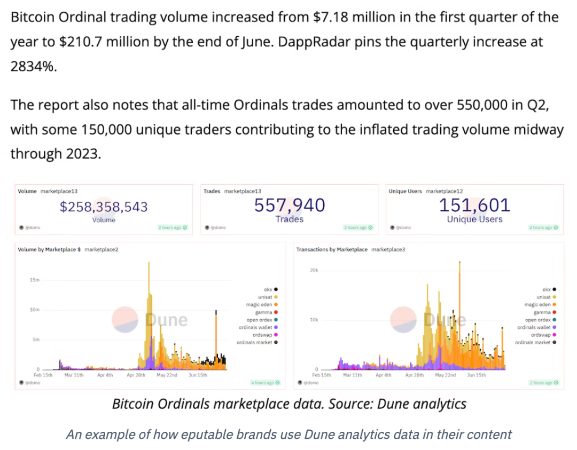Click the 20k axis label in Transactions chart
Screen dimensions: 577x450
(314, 270)
